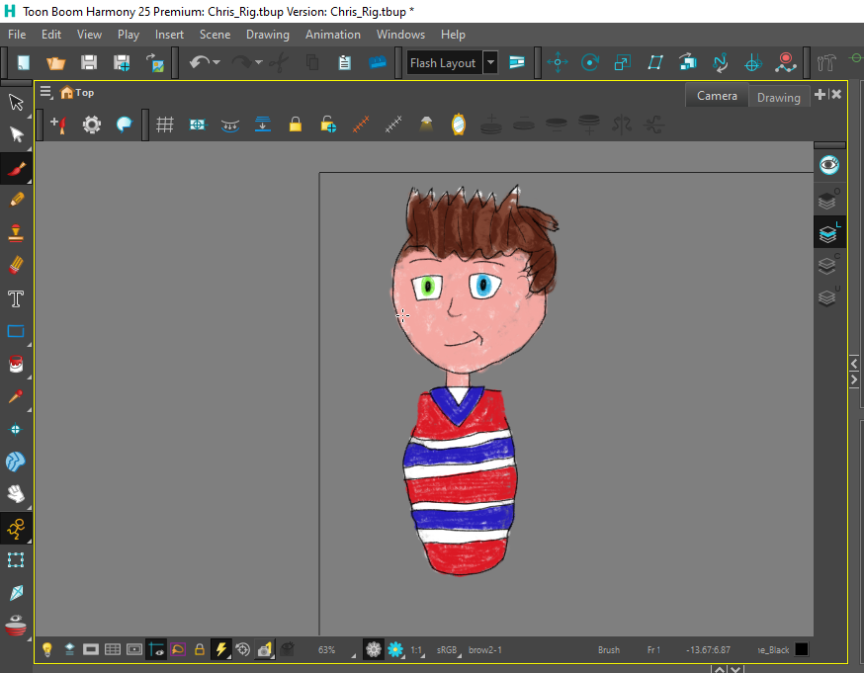Toggle the light table bulb icon

[x=46, y=649]
